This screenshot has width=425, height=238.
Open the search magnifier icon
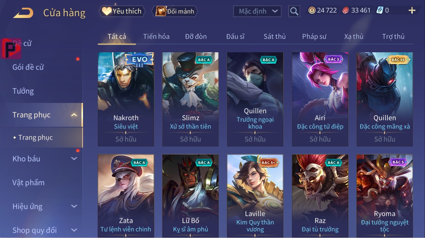coord(294,11)
